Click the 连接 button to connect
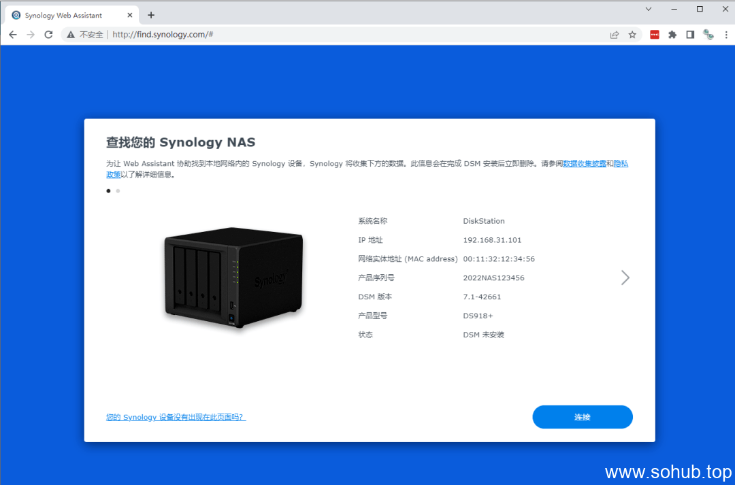Viewport: 735px width, 485px height. pyautogui.click(x=582, y=416)
